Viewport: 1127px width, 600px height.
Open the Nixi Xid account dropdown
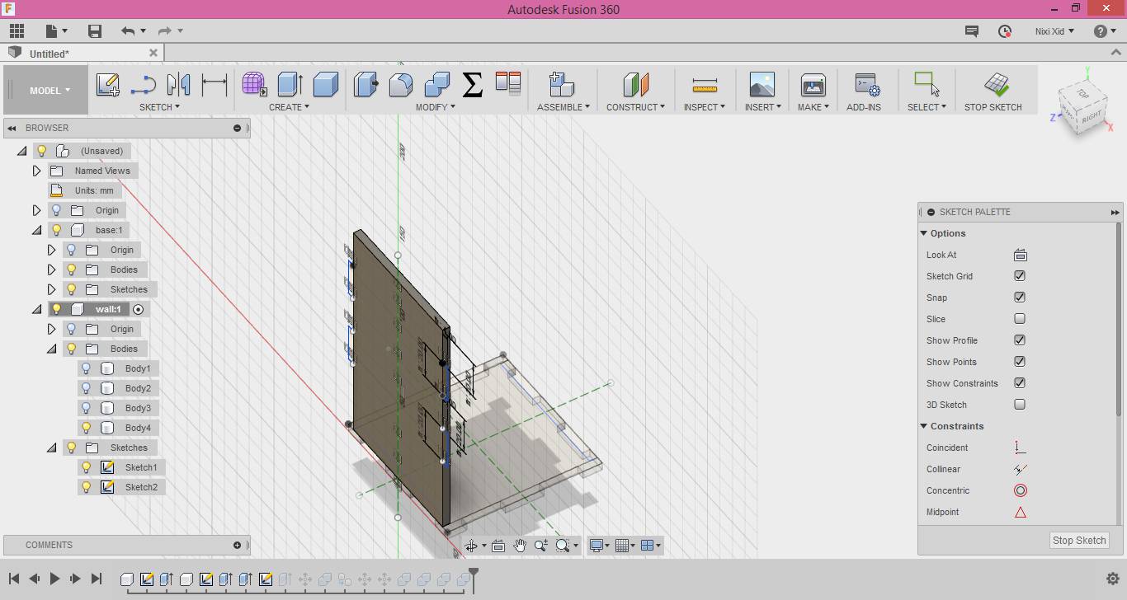point(1054,31)
